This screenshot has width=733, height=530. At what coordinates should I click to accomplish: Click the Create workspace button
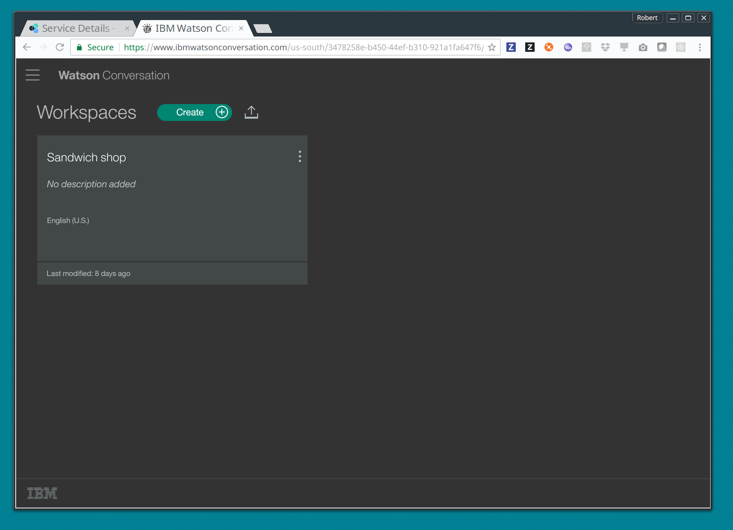(x=194, y=112)
